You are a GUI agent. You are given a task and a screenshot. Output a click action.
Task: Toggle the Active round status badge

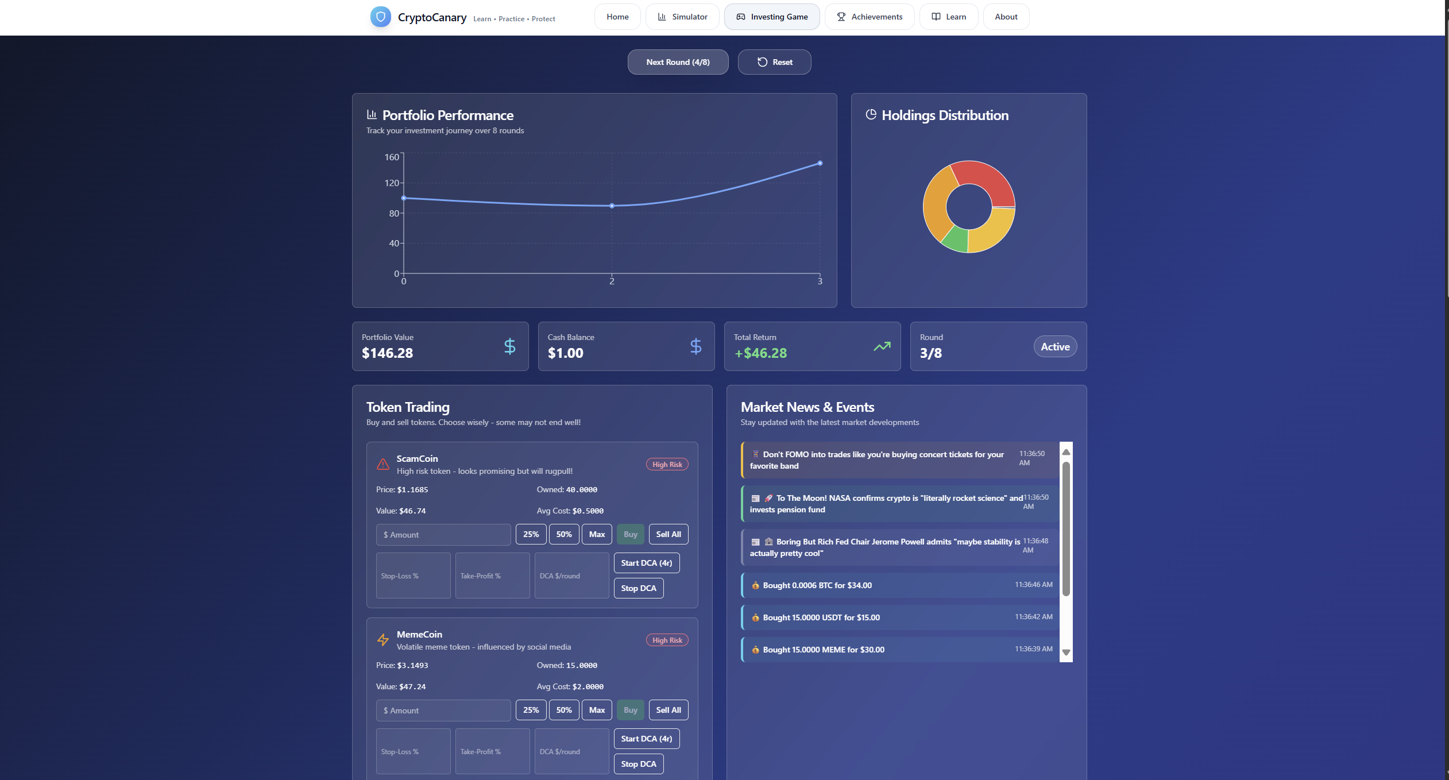1055,346
